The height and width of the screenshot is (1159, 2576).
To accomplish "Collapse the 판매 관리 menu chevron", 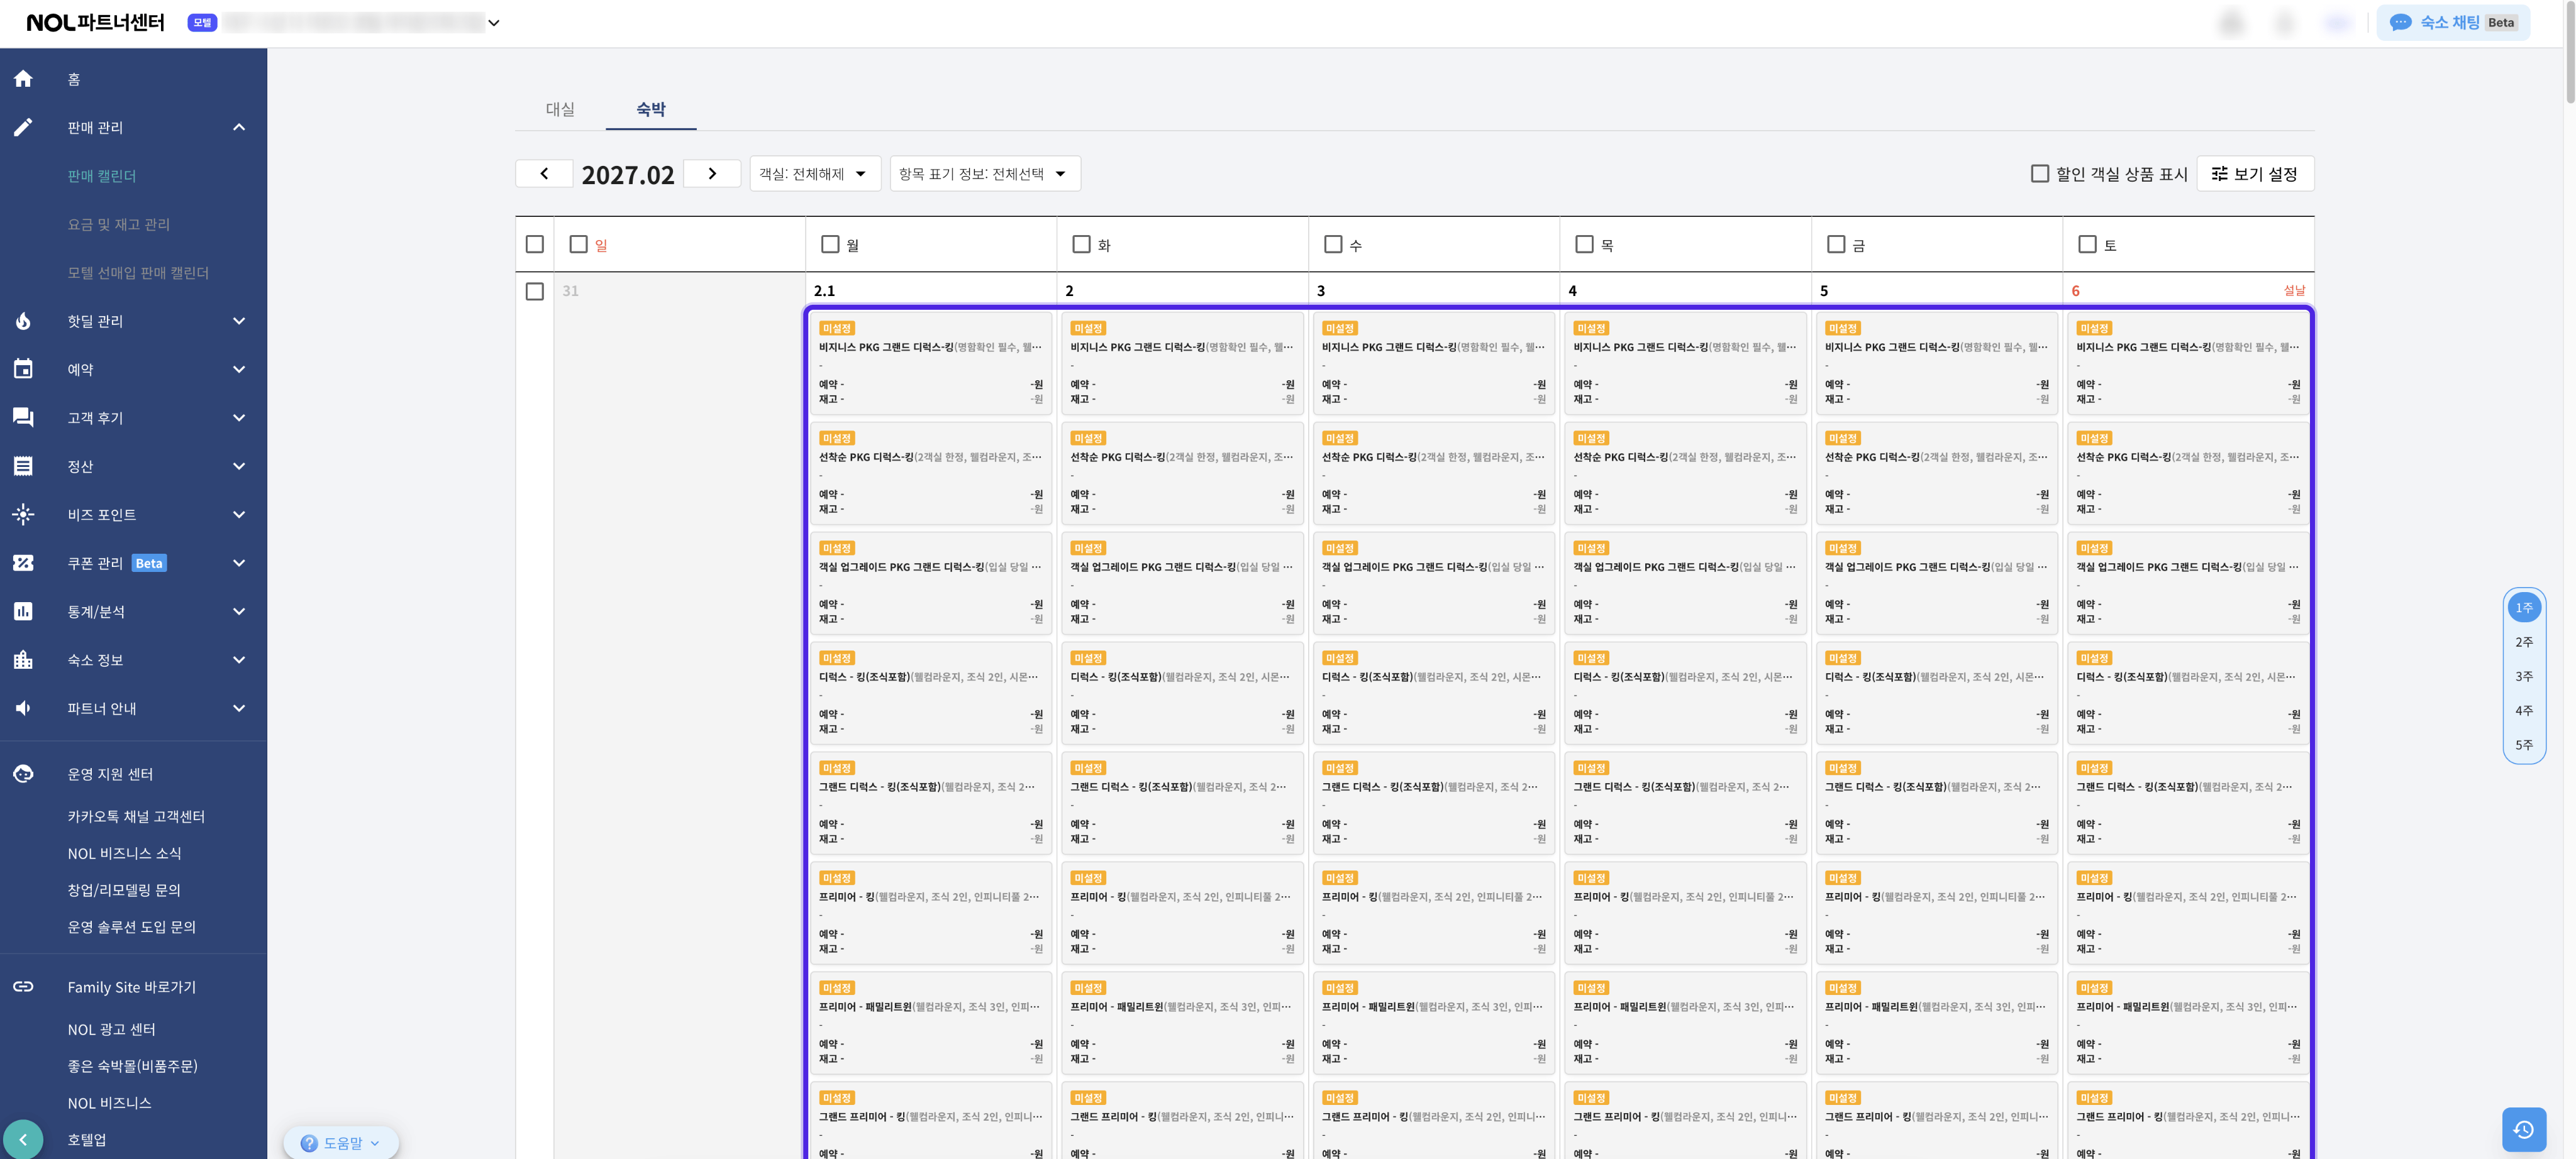I will 239,127.
